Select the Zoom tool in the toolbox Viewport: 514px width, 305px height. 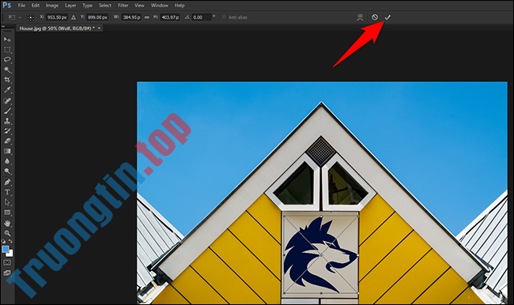[x=7, y=234]
